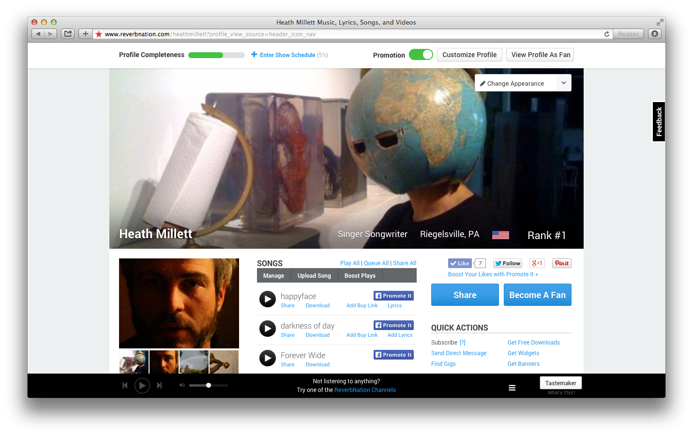The width and height of the screenshot is (693, 436).
Task: Click Boost Your Likes with Promote It
Action: coord(493,274)
